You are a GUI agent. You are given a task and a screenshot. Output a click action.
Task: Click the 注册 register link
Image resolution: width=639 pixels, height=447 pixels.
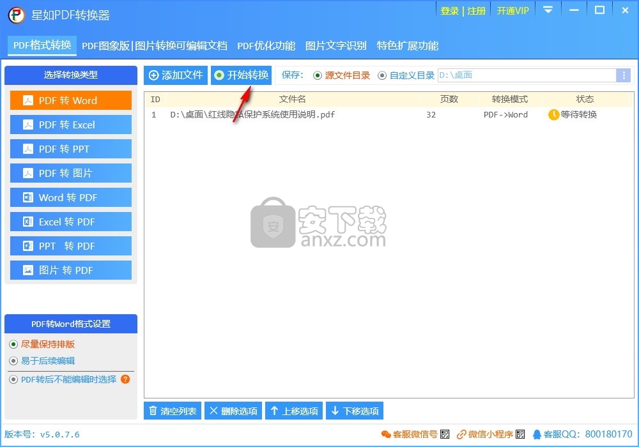point(476,11)
